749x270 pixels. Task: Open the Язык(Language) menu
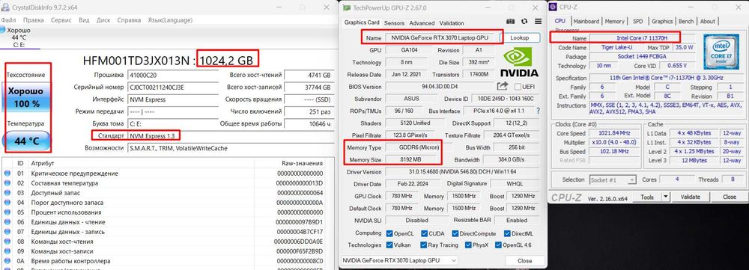point(170,20)
